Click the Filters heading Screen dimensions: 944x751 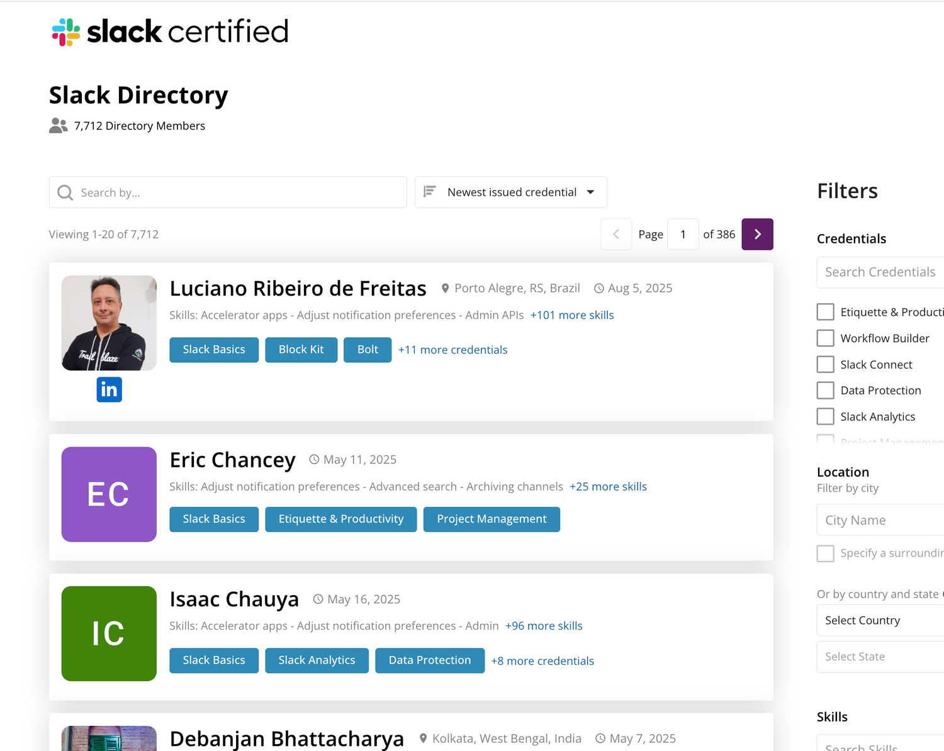click(847, 191)
